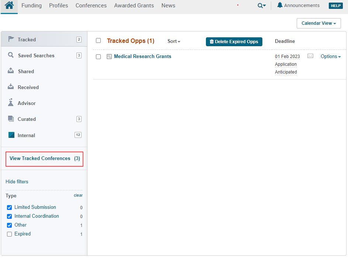Expand the Calendar View dropdown
The height and width of the screenshot is (258, 348).
318,23
